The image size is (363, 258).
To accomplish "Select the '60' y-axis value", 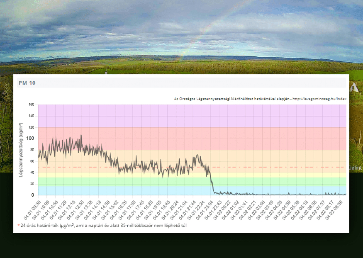I will click(x=32, y=161).
